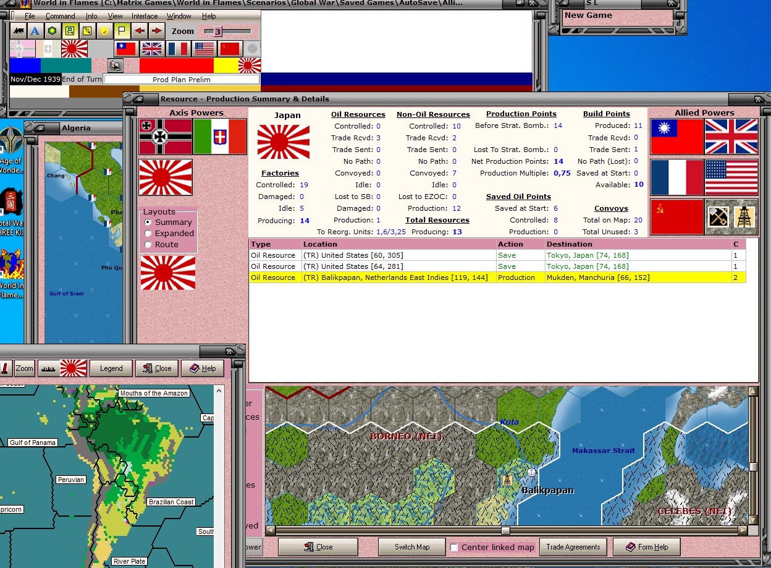Select the Summary layout radio button
Image resolution: width=771 pixels, height=568 pixels.
(148, 222)
